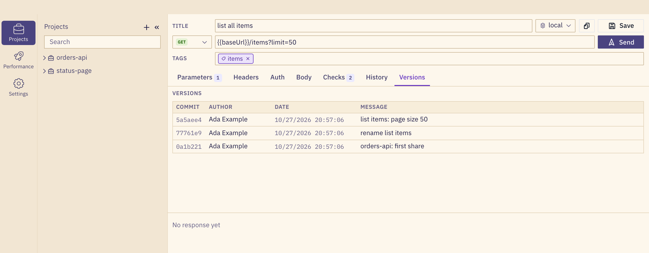Screen dimensions: 649x253
Task: Expand the status-page project tree
Action: [x=44, y=71]
